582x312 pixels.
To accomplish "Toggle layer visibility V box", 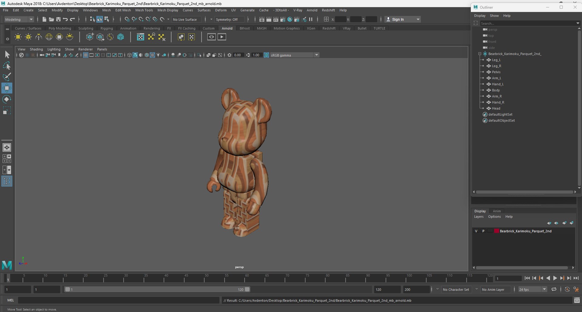I will pos(476,231).
